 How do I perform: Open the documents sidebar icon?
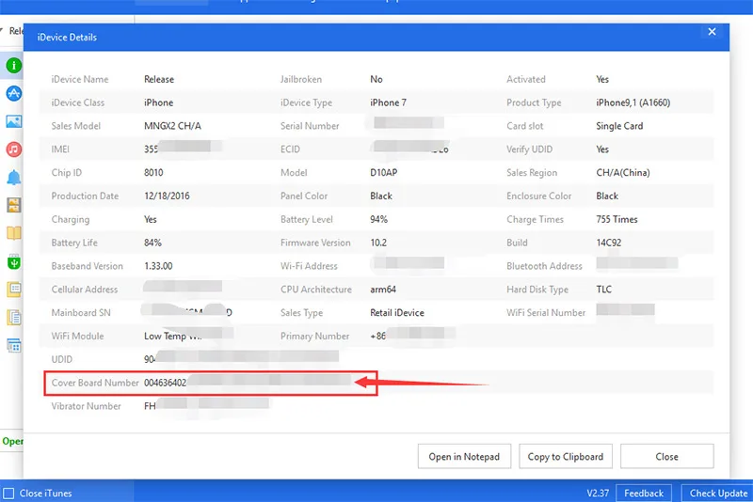tap(14, 317)
